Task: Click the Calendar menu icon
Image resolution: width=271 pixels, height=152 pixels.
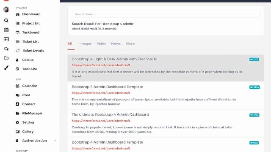Action: 17,86
